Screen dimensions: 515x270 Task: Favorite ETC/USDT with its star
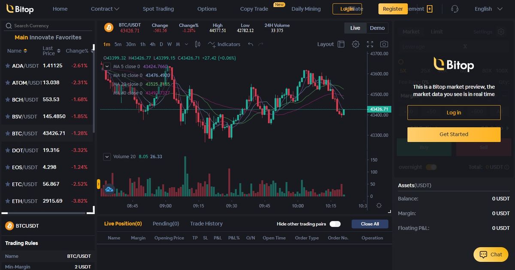(8, 184)
